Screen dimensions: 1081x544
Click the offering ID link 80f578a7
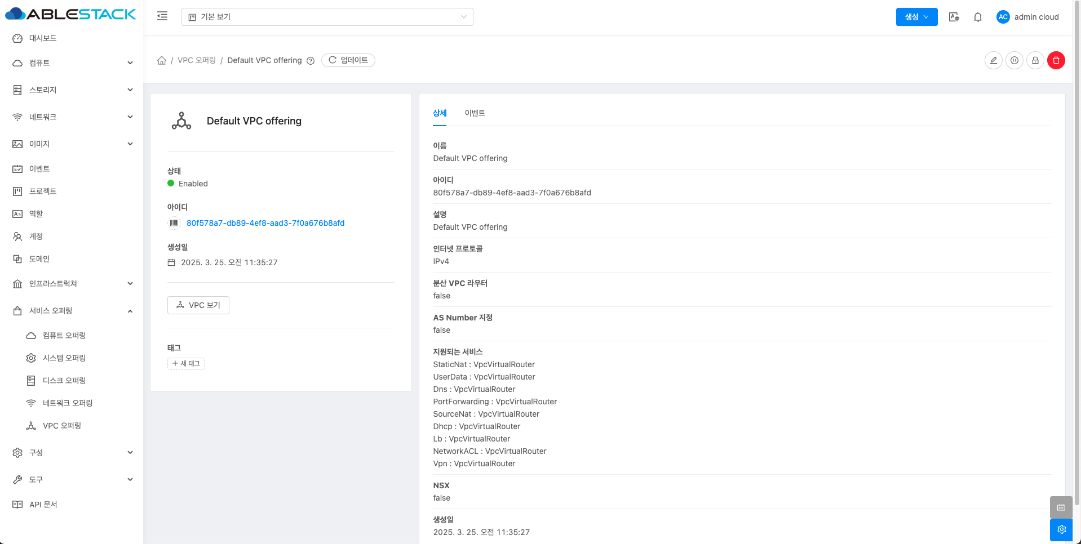(265, 223)
